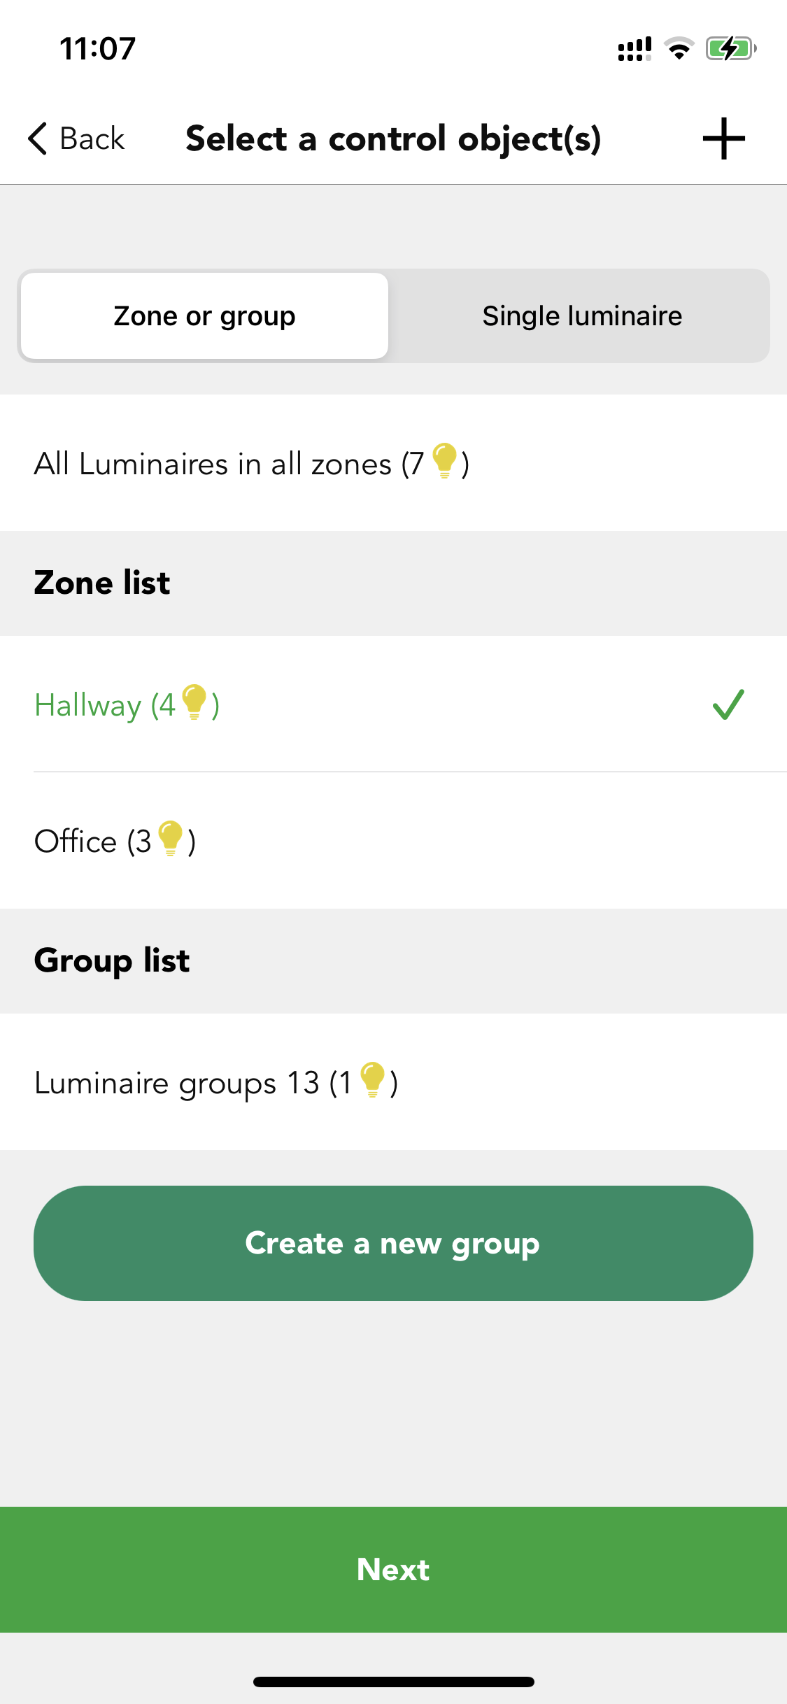
Task: Tap Create a new group button
Action: (x=393, y=1243)
